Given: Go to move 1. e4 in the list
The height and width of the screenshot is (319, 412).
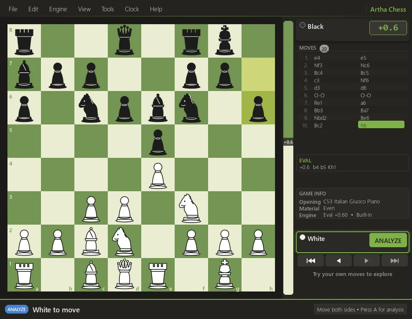Looking at the screenshot, I should (317, 58).
